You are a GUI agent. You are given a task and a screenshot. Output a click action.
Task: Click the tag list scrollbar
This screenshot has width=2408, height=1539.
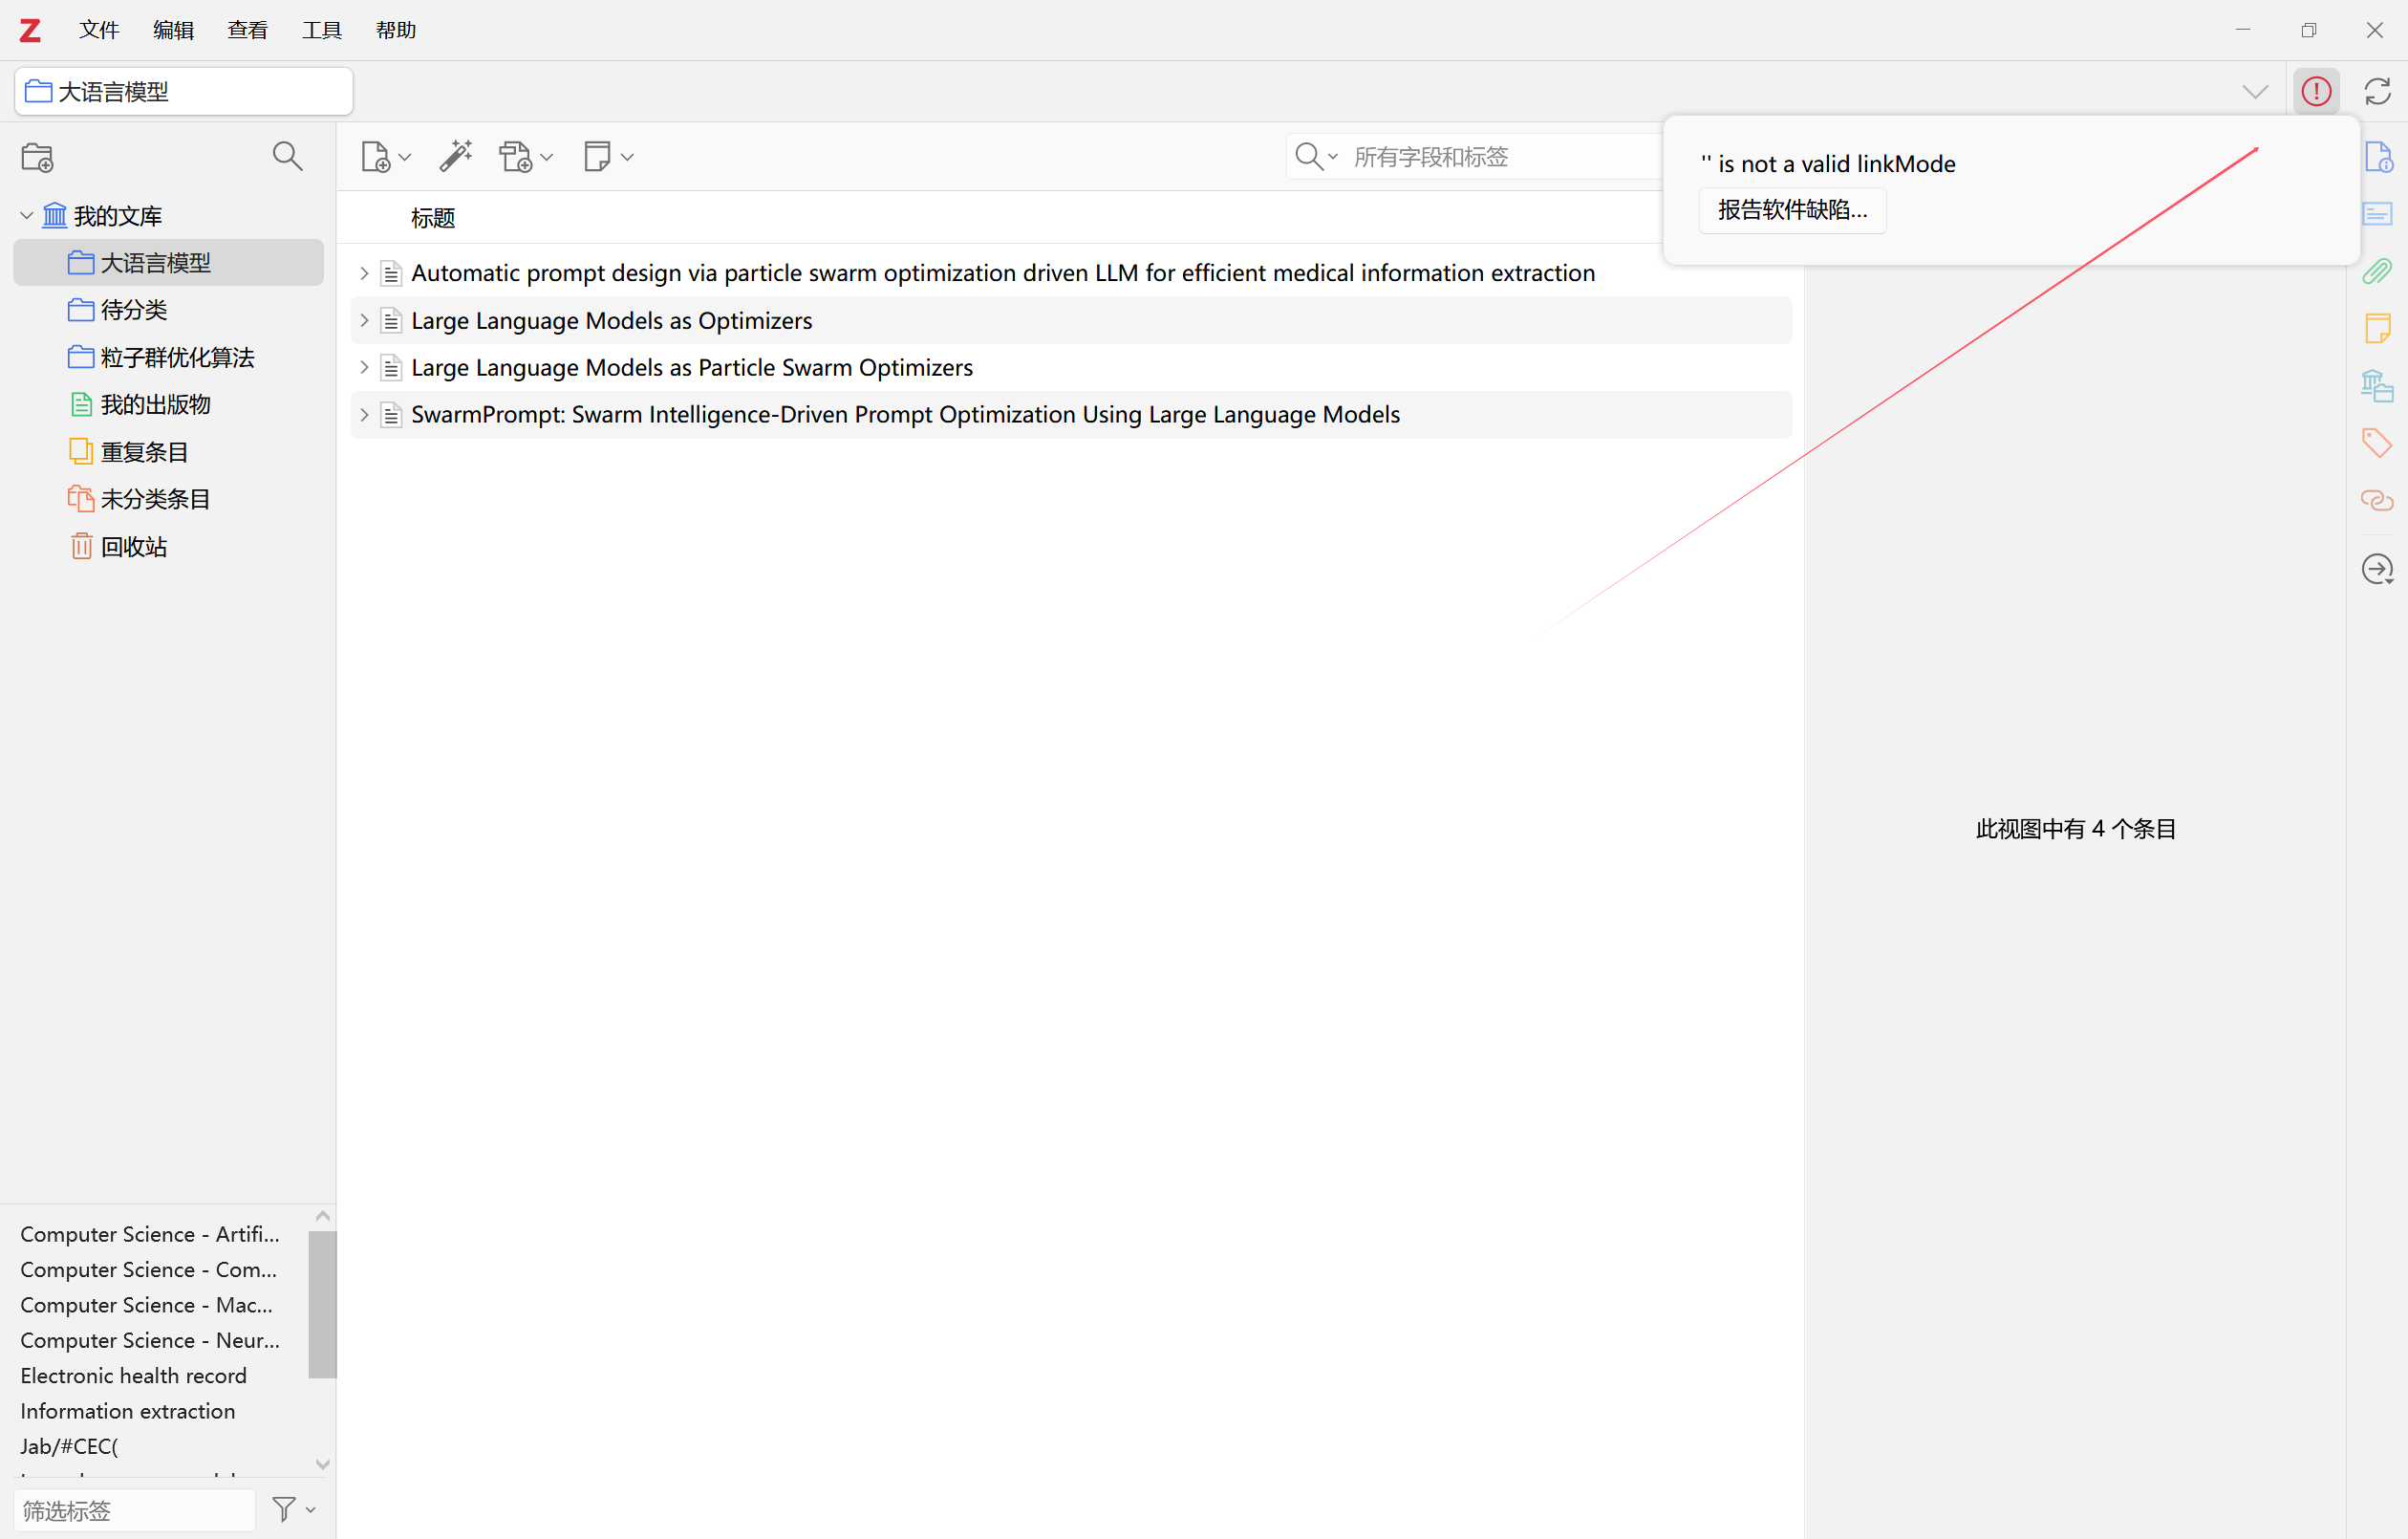coord(322,1304)
